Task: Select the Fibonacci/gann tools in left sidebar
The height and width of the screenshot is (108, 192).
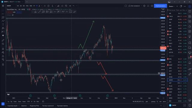Action: point(3,17)
